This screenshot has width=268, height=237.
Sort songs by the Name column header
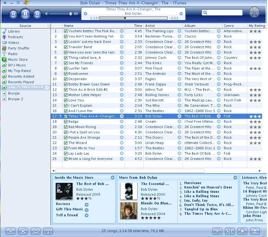pos(94,26)
